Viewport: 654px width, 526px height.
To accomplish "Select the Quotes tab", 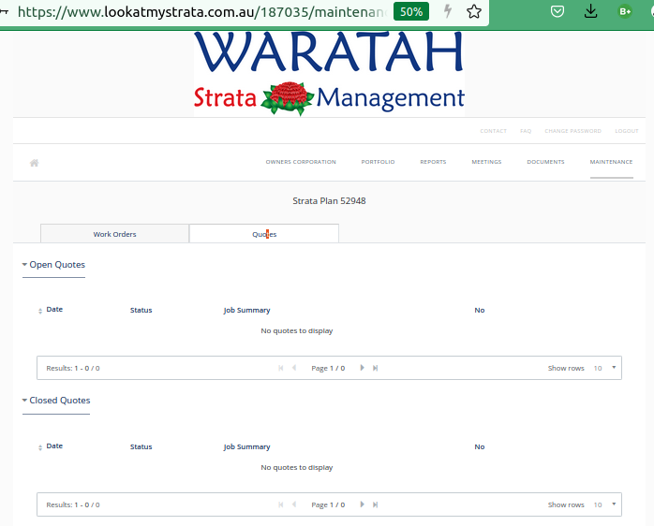I will coord(264,234).
